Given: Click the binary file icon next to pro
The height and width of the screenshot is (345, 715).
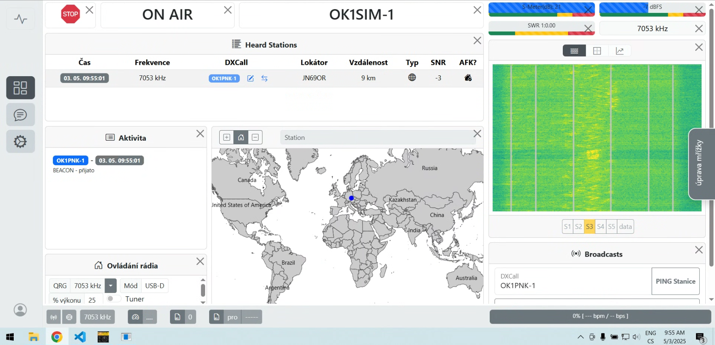Looking at the screenshot, I should (x=216, y=317).
